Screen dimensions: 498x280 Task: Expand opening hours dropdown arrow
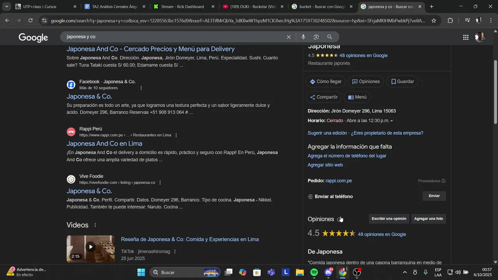coord(391,121)
